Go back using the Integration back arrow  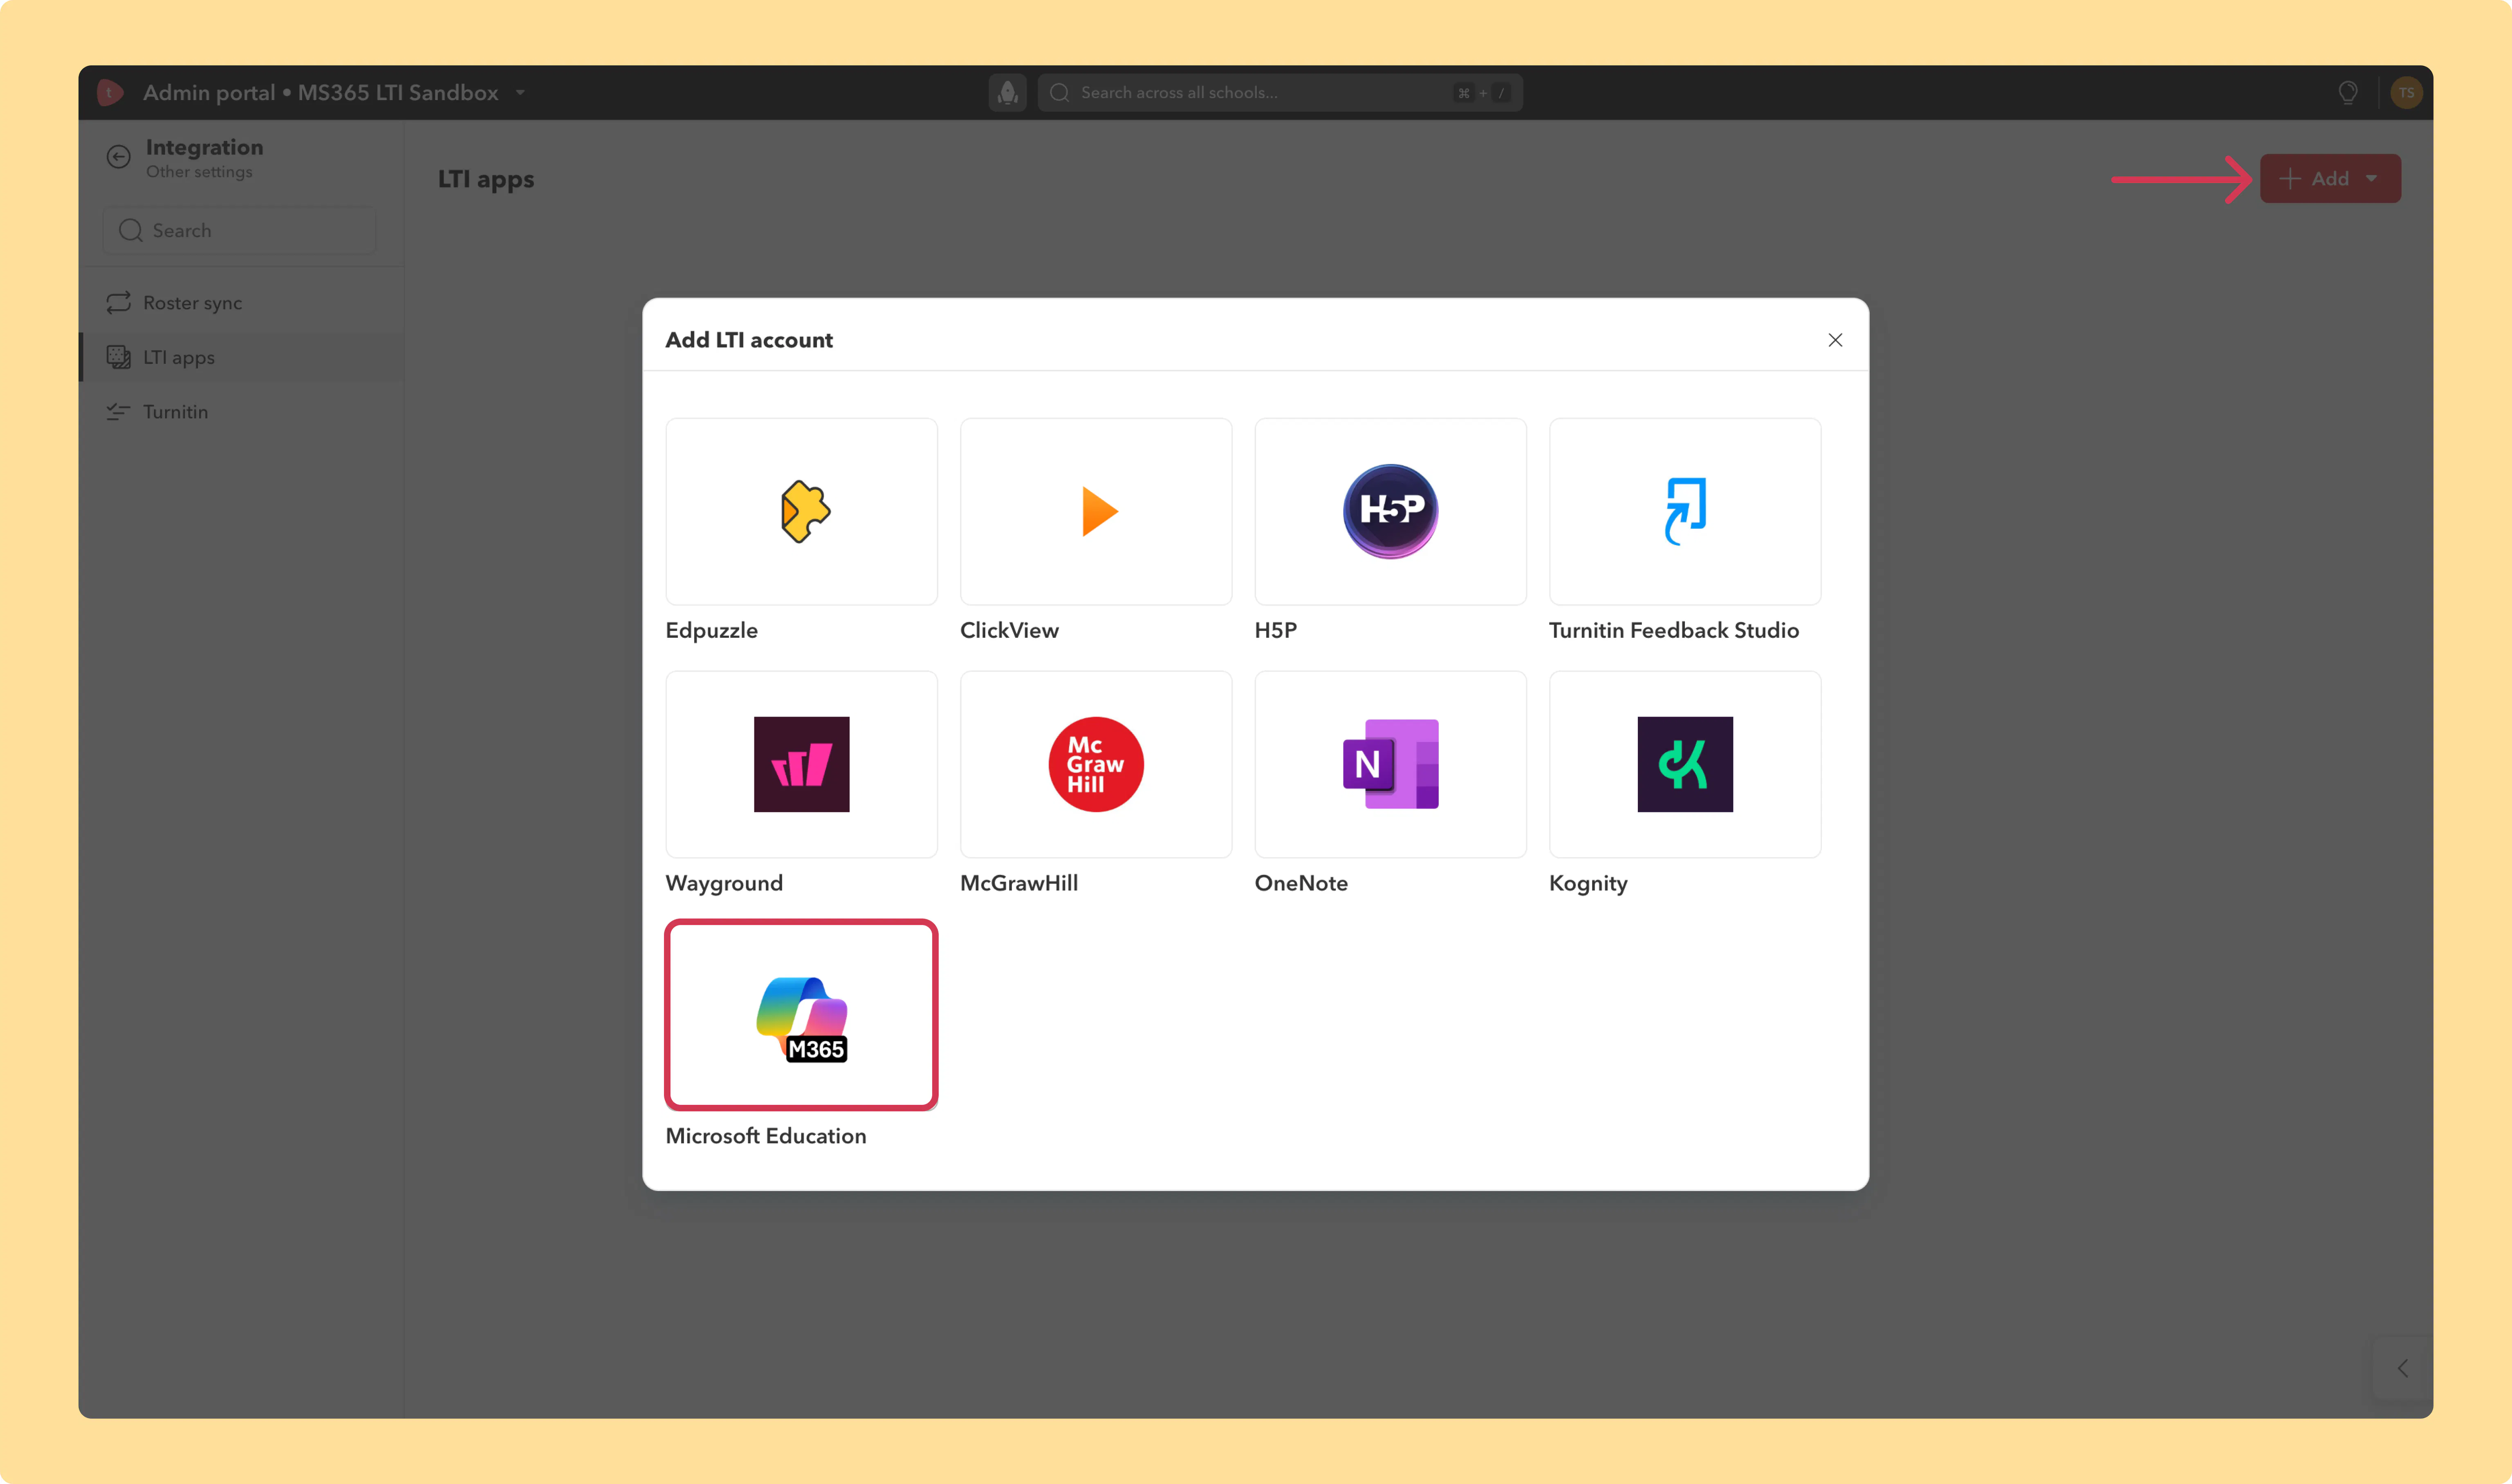(x=118, y=157)
